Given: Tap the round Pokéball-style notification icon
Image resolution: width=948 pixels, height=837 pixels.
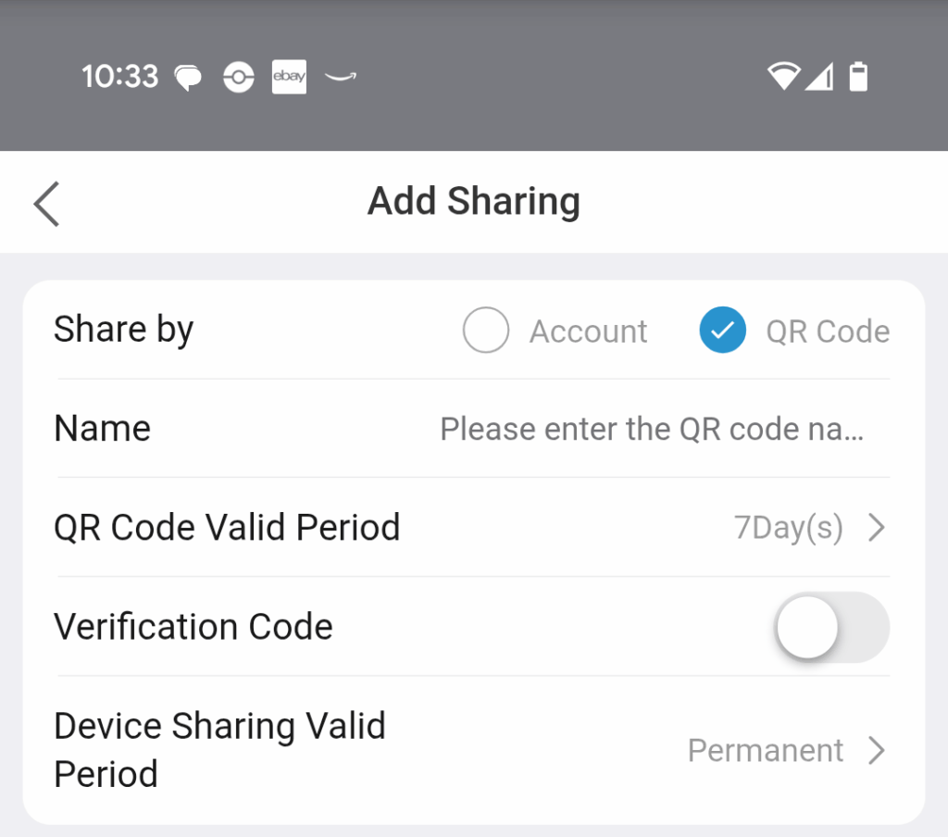Looking at the screenshot, I should pos(239,78).
